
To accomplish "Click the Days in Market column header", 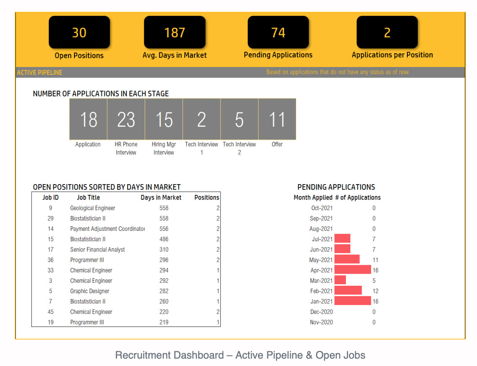I will [161, 197].
